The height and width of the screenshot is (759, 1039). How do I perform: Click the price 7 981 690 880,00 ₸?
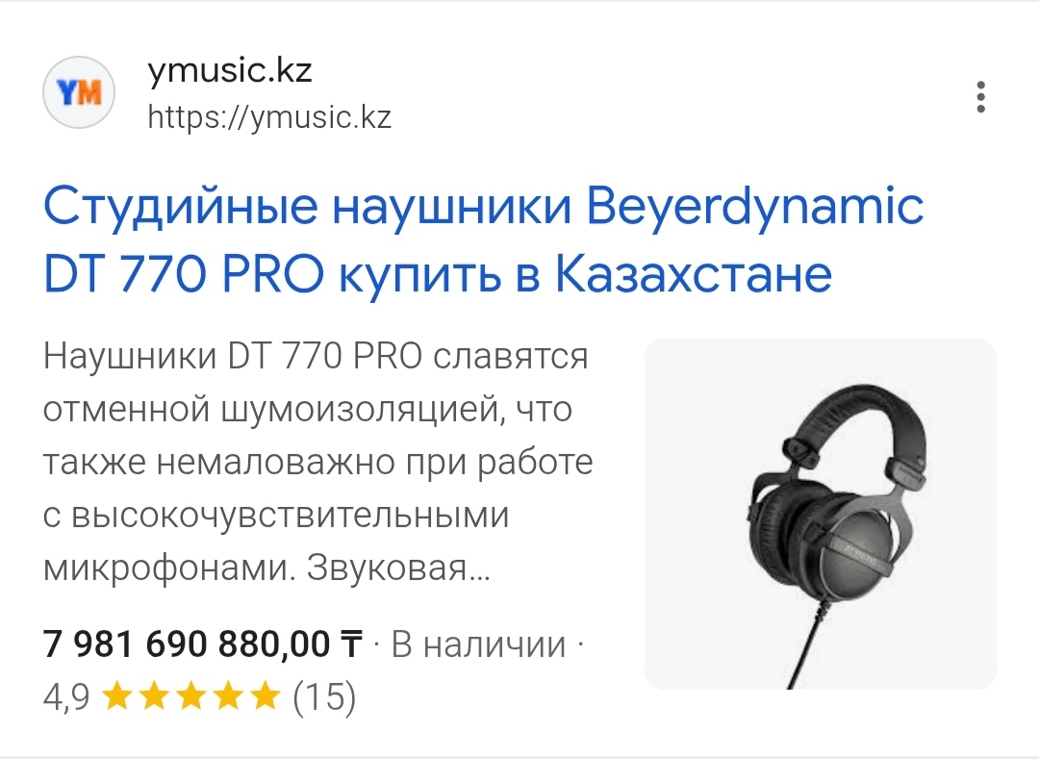pos(203,644)
